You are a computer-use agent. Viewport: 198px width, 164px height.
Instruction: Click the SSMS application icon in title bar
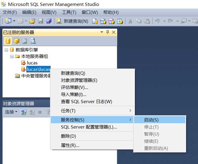coord(4,4)
